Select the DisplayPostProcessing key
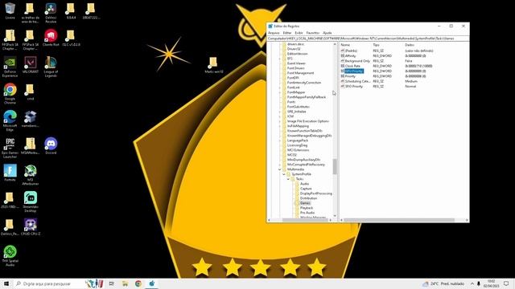The height and width of the screenshot is (289, 515). click(316, 193)
